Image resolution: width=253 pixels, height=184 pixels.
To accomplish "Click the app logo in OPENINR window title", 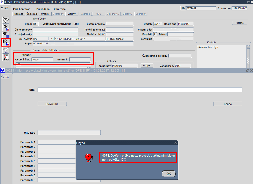I will coord(2,70).
